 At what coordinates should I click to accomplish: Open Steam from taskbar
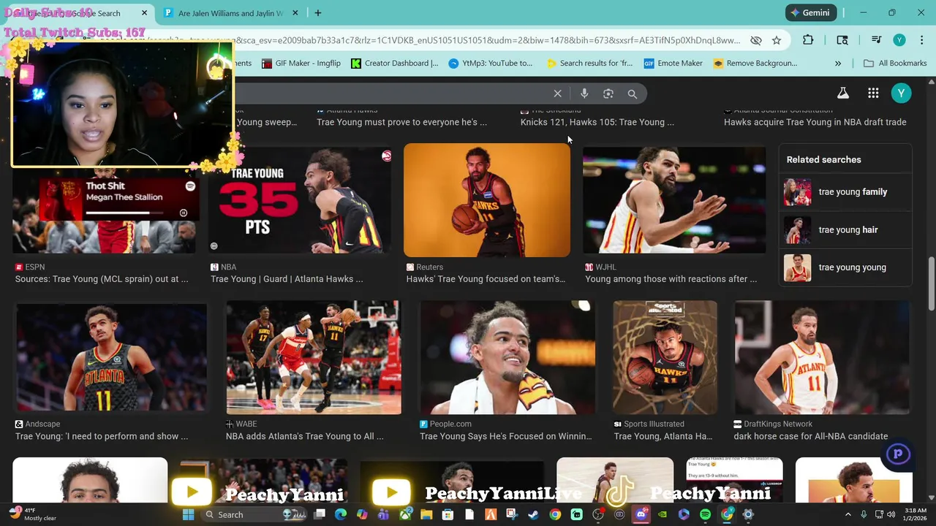[x=533, y=515]
